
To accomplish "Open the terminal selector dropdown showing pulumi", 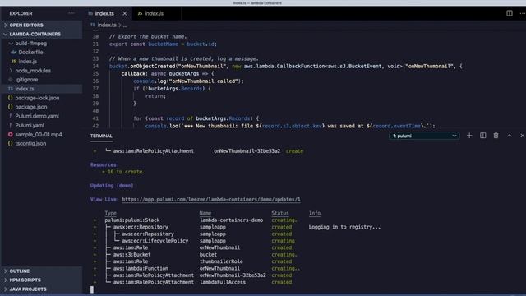I will [424, 136].
